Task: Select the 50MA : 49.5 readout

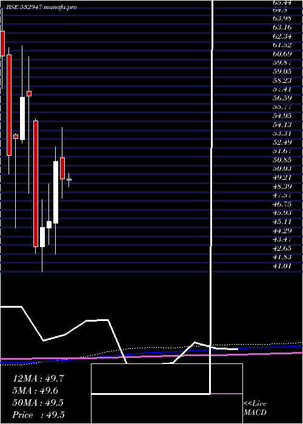Action: coord(38,402)
